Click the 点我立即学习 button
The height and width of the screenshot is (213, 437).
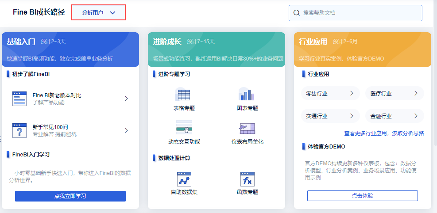[70, 196]
